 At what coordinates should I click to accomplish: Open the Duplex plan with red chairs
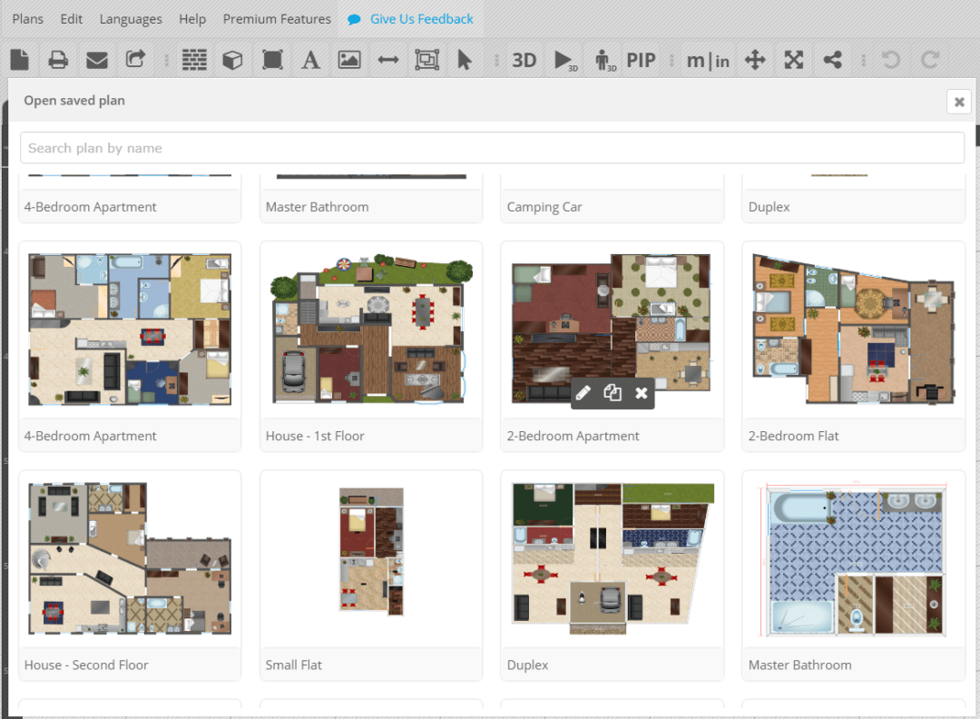pyautogui.click(x=612, y=558)
